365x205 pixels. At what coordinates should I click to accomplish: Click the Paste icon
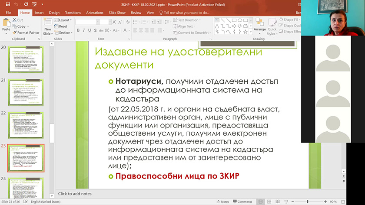coord(6,25)
